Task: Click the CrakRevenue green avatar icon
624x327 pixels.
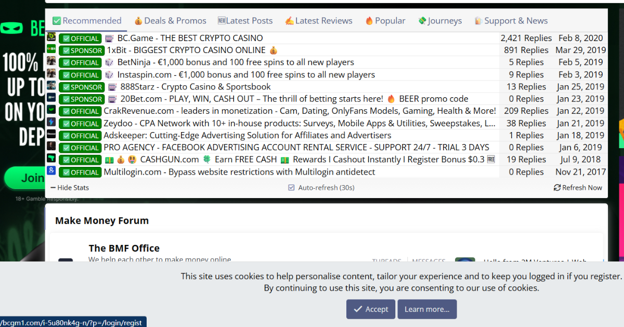Action: click(x=51, y=111)
